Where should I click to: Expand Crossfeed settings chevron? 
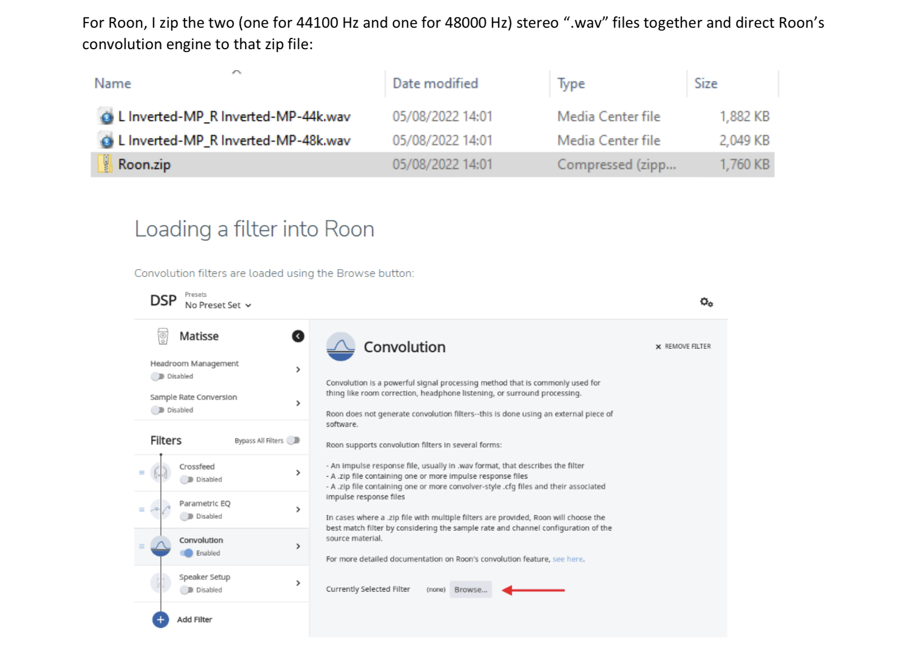(x=298, y=473)
